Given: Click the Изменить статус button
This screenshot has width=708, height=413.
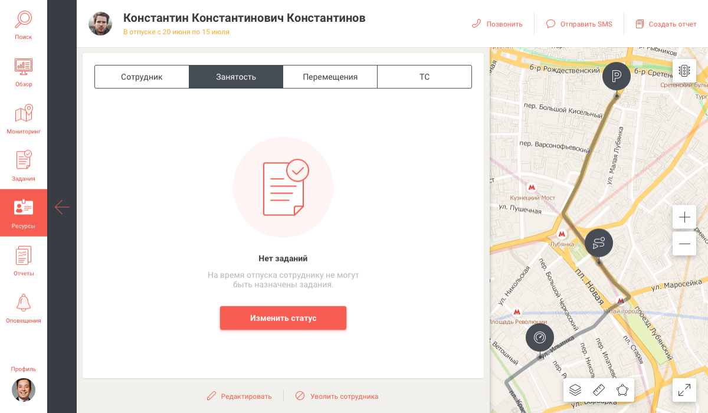Looking at the screenshot, I should 283,318.
